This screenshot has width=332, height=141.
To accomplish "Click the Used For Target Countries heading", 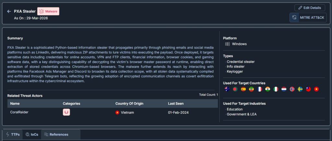I will point(244,83).
